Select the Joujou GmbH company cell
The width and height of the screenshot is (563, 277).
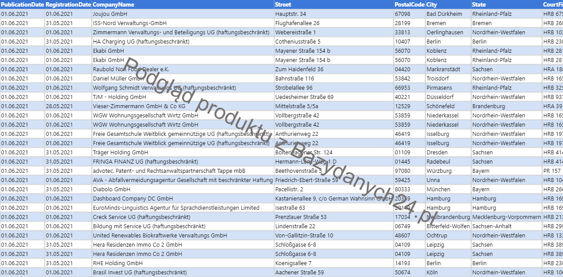tap(183, 14)
